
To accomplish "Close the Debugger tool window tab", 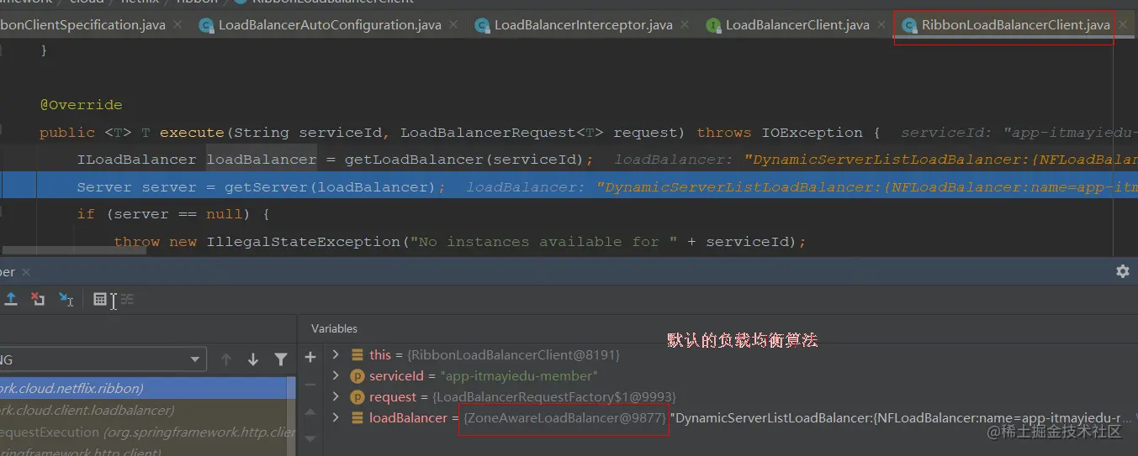I will [x=25, y=272].
